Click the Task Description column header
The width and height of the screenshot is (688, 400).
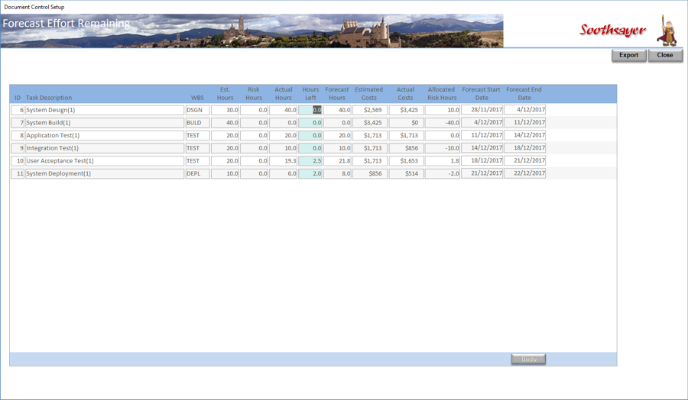(49, 98)
